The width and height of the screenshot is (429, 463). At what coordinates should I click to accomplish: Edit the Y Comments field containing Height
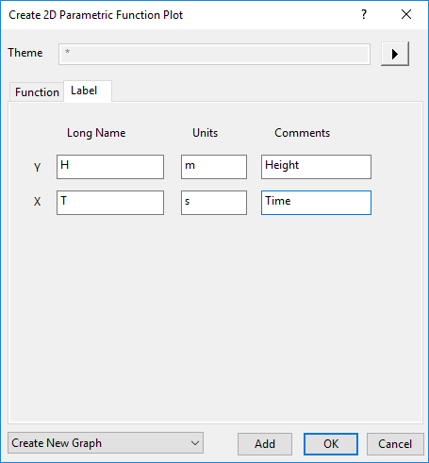[316, 167]
